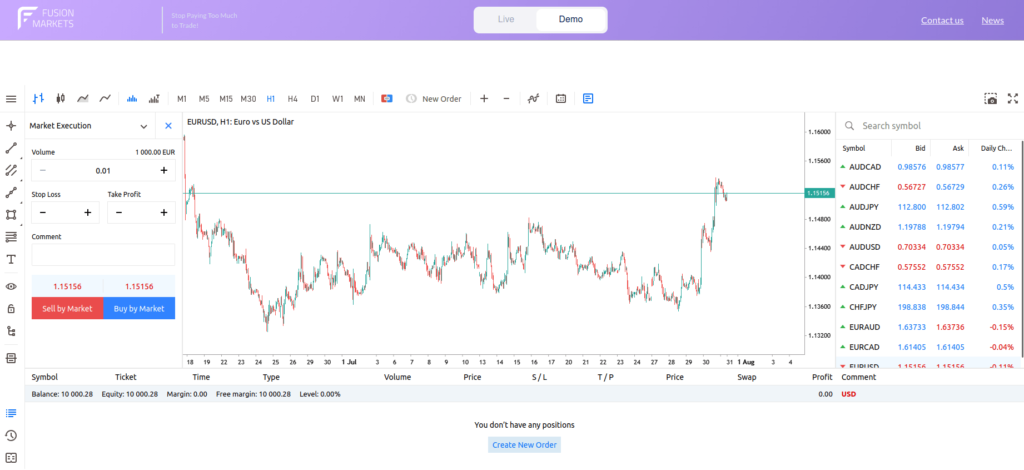1024x470 pixels.
Task: Select the equidistant channel tool
Action: point(11,170)
